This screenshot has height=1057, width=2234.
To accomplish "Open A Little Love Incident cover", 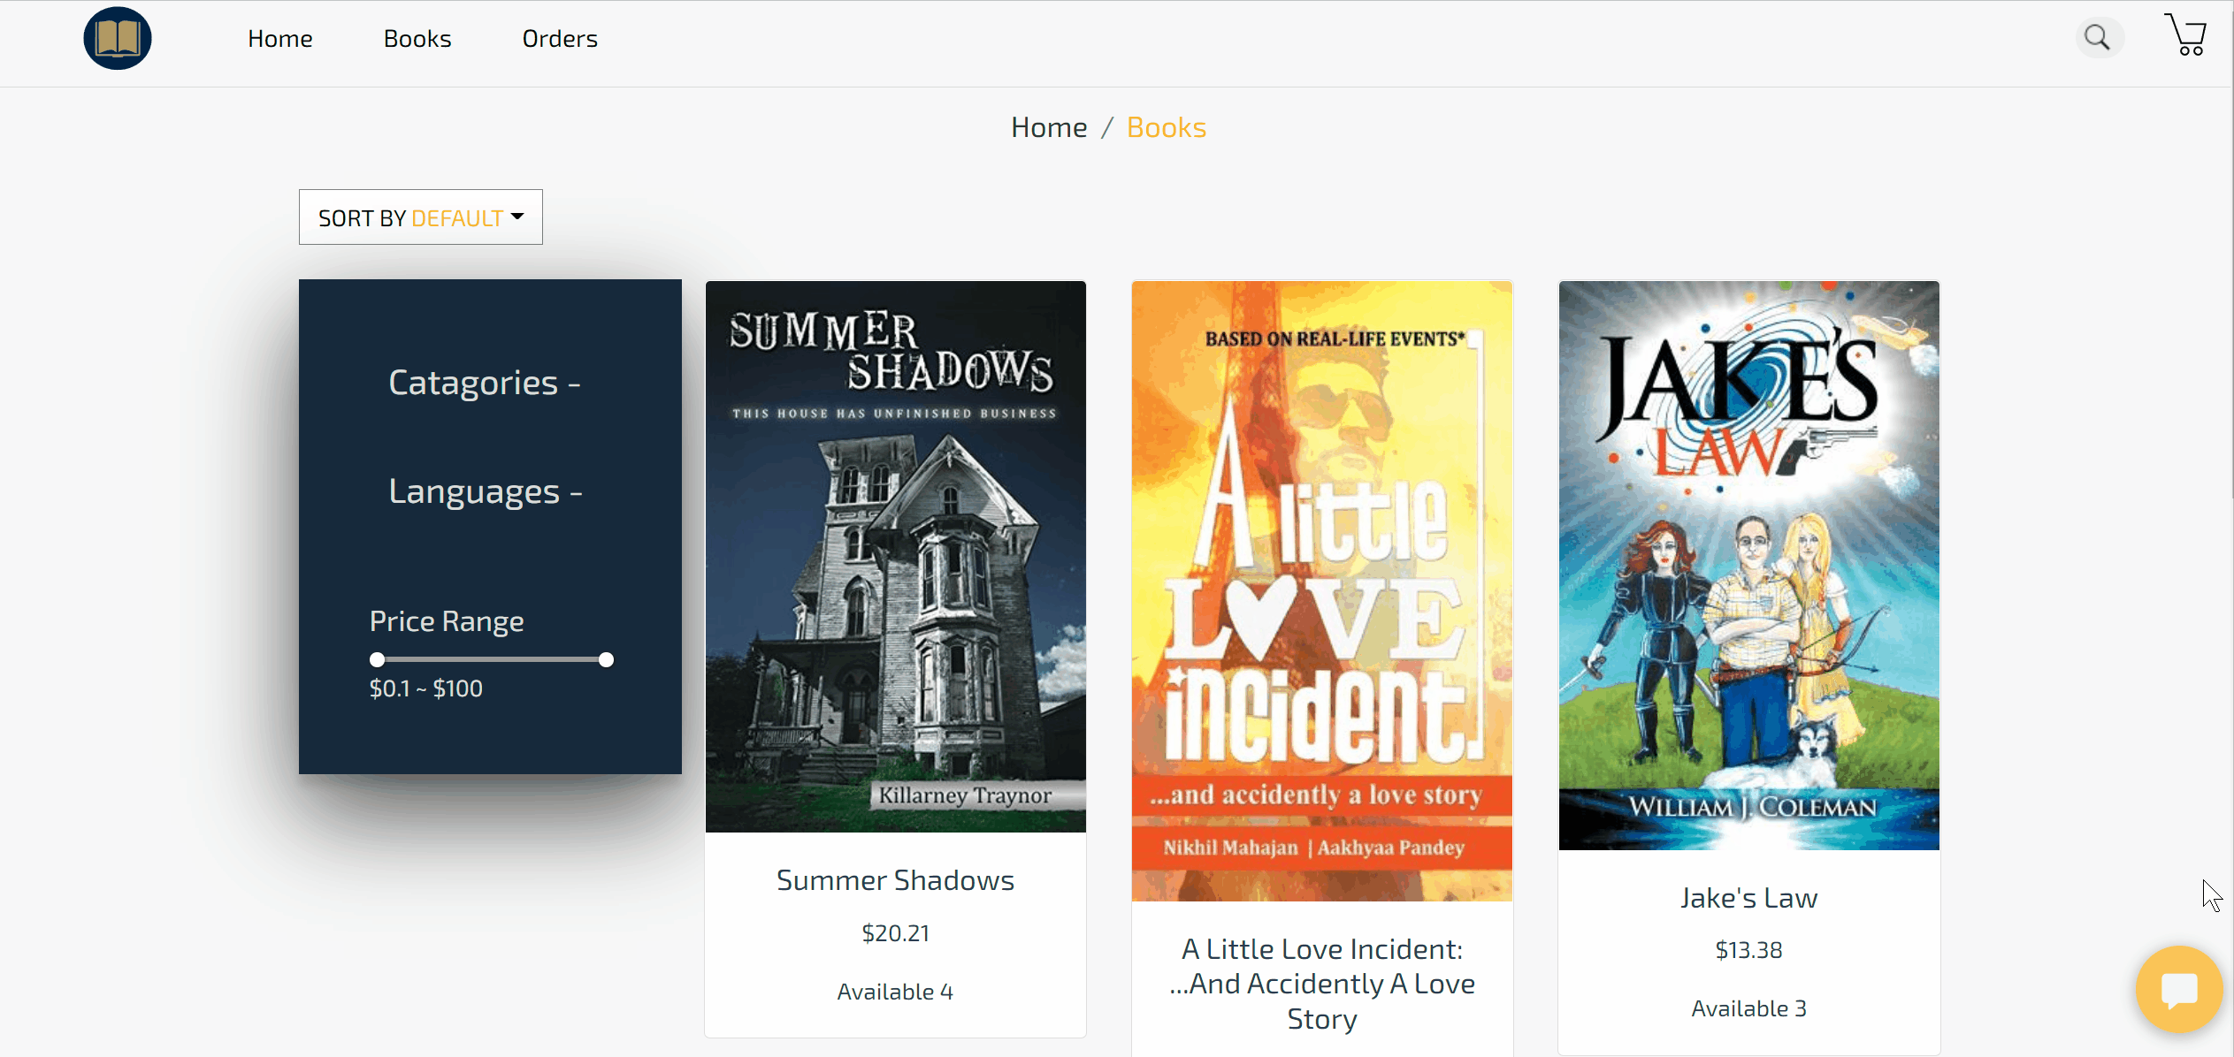I will click(1321, 590).
